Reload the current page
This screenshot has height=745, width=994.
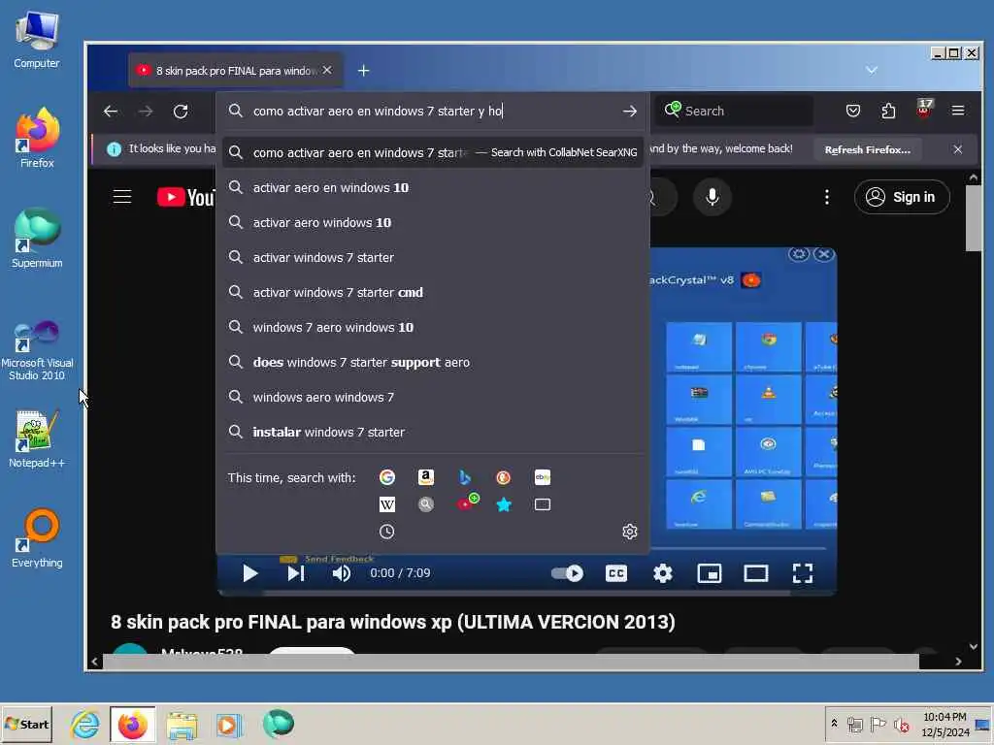[x=181, y=111]
